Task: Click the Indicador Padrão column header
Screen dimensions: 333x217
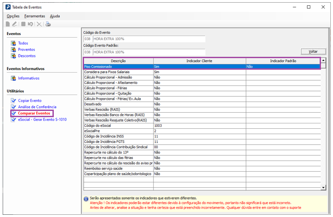Action: (283, 61)
